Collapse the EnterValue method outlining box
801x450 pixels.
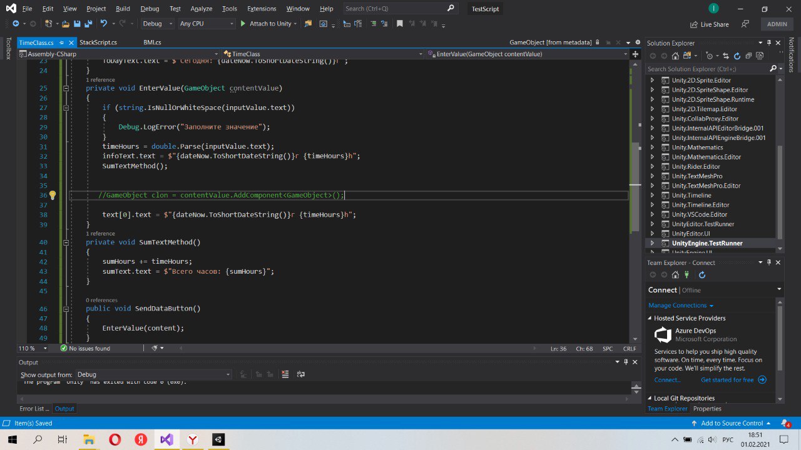click(x=66, y=88)
